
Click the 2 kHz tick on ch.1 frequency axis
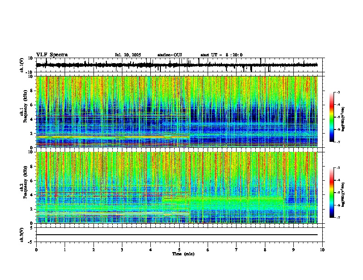[x=32, y=133]
